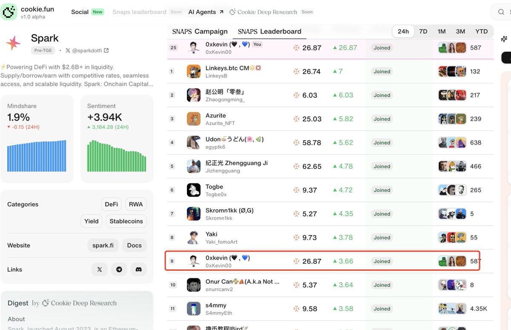
Task: Click follower avatars beside count 638
Action: [x=452, y=143]
